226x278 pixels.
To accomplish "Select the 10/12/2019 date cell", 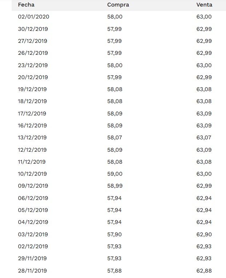I will [x=32, y=174].
